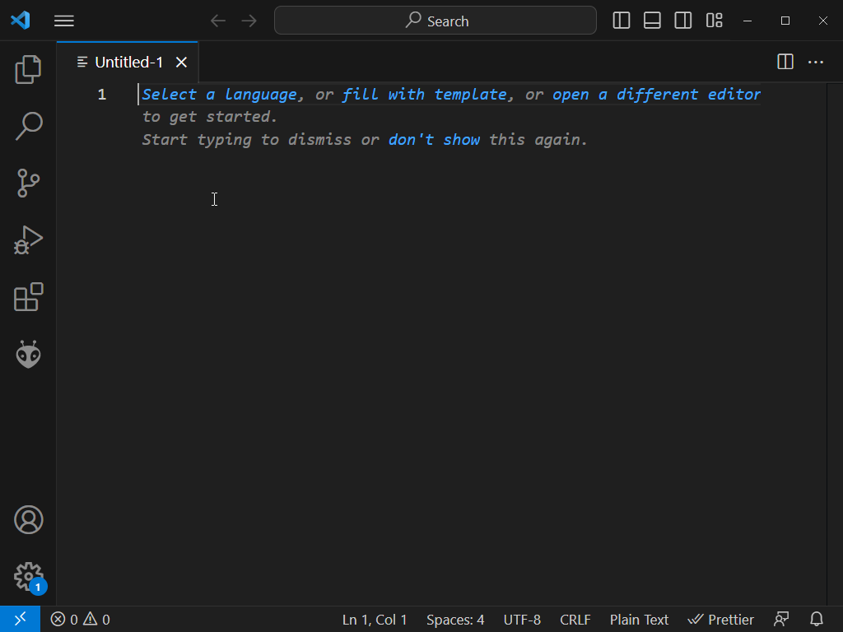Minimize the VS Code window
The image size is (843, 632).
click(748, 21)
